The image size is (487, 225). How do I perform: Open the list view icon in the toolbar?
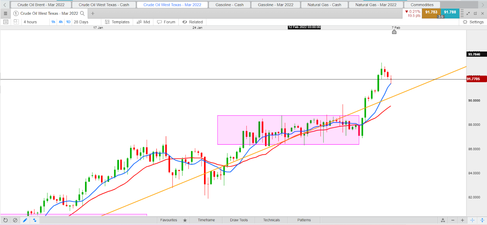(6, 22)
